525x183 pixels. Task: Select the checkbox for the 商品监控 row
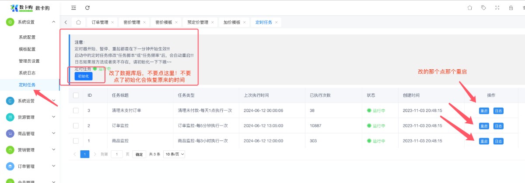[x=76, y=141]
